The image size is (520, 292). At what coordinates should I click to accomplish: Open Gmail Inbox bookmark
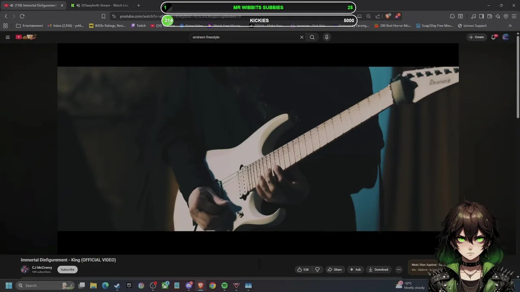click(65, 26)
